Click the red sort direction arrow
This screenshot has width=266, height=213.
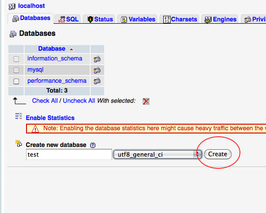[72, 49]
